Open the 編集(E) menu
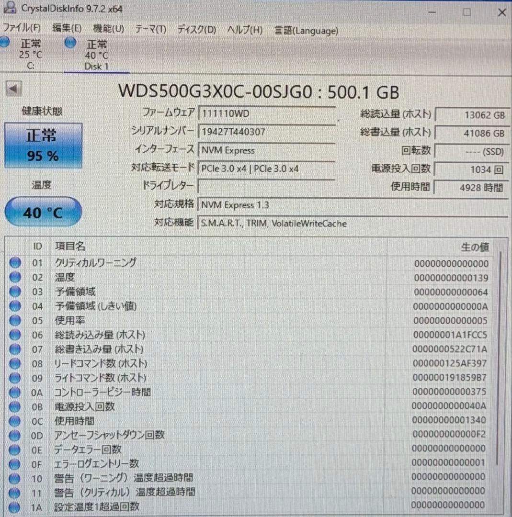The height and width of the screenshot is (517, 512). [67, 28]
